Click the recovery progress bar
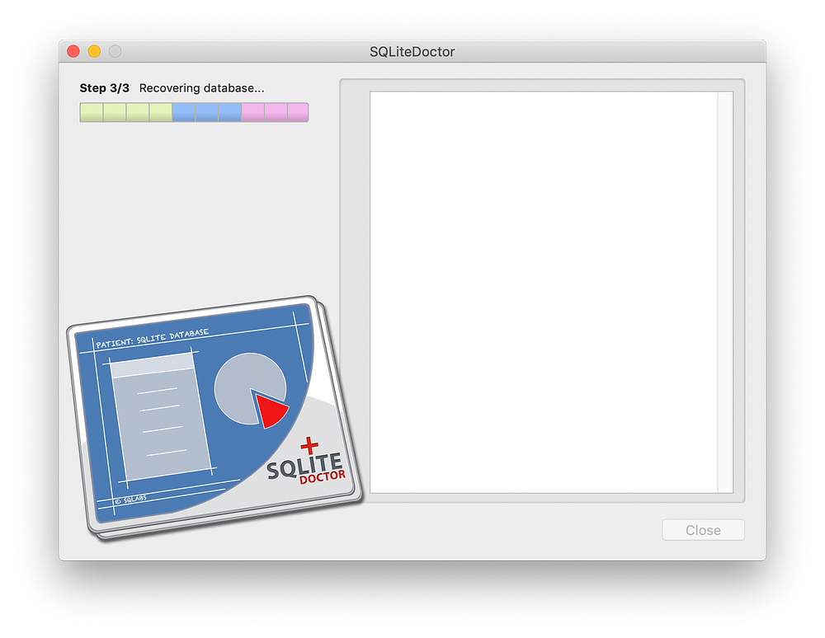 click(194, 112)
